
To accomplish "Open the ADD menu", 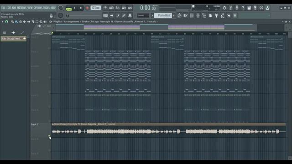I will coord(14,8).
